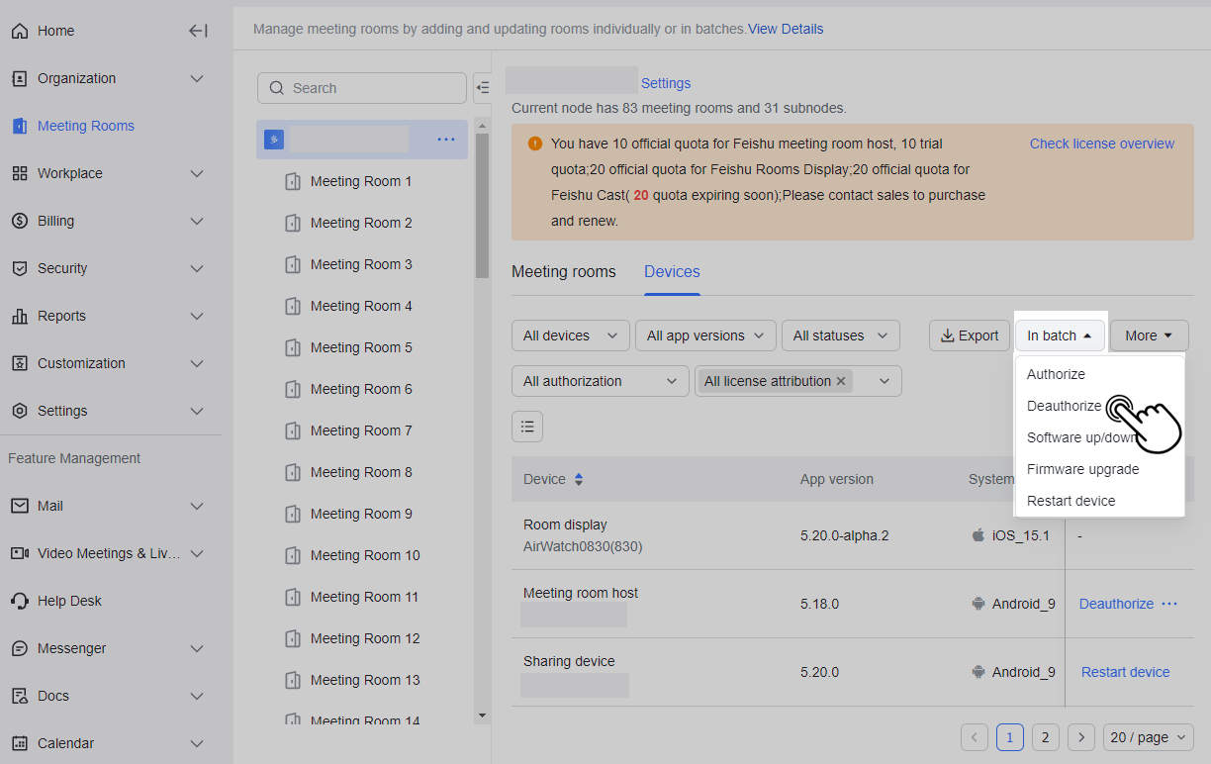Viewport: 1211px width, 764px height.
Task: Switch to the Meeting rooms tab
Action: pos(563,271)
